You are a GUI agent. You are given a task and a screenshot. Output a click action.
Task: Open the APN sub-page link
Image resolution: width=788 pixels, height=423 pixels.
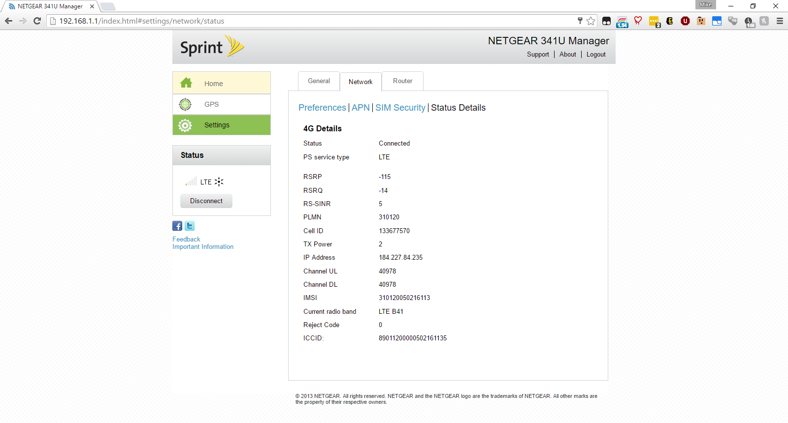click(361, 108)
